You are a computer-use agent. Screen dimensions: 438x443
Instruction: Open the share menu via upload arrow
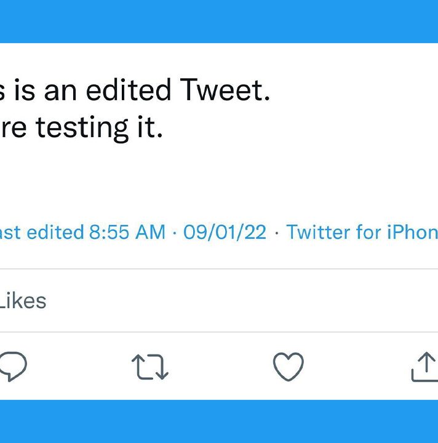pos(425,367)
